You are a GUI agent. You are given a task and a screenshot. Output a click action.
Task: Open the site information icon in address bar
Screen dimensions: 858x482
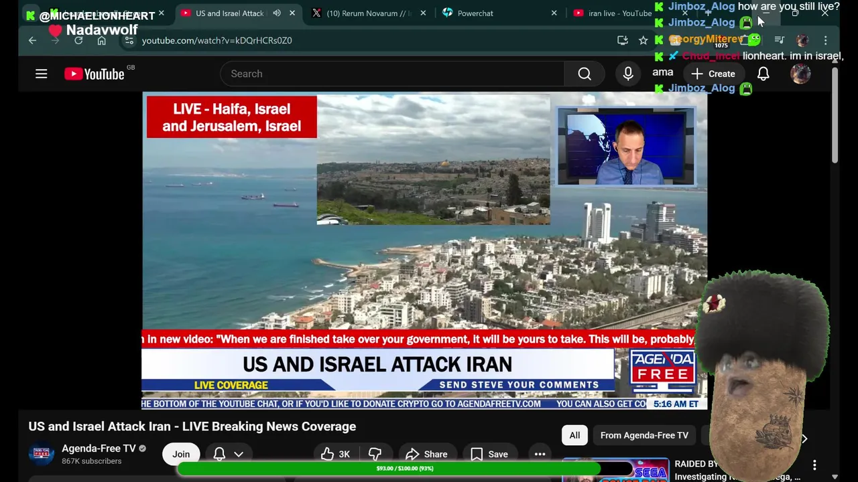[129, 40]
